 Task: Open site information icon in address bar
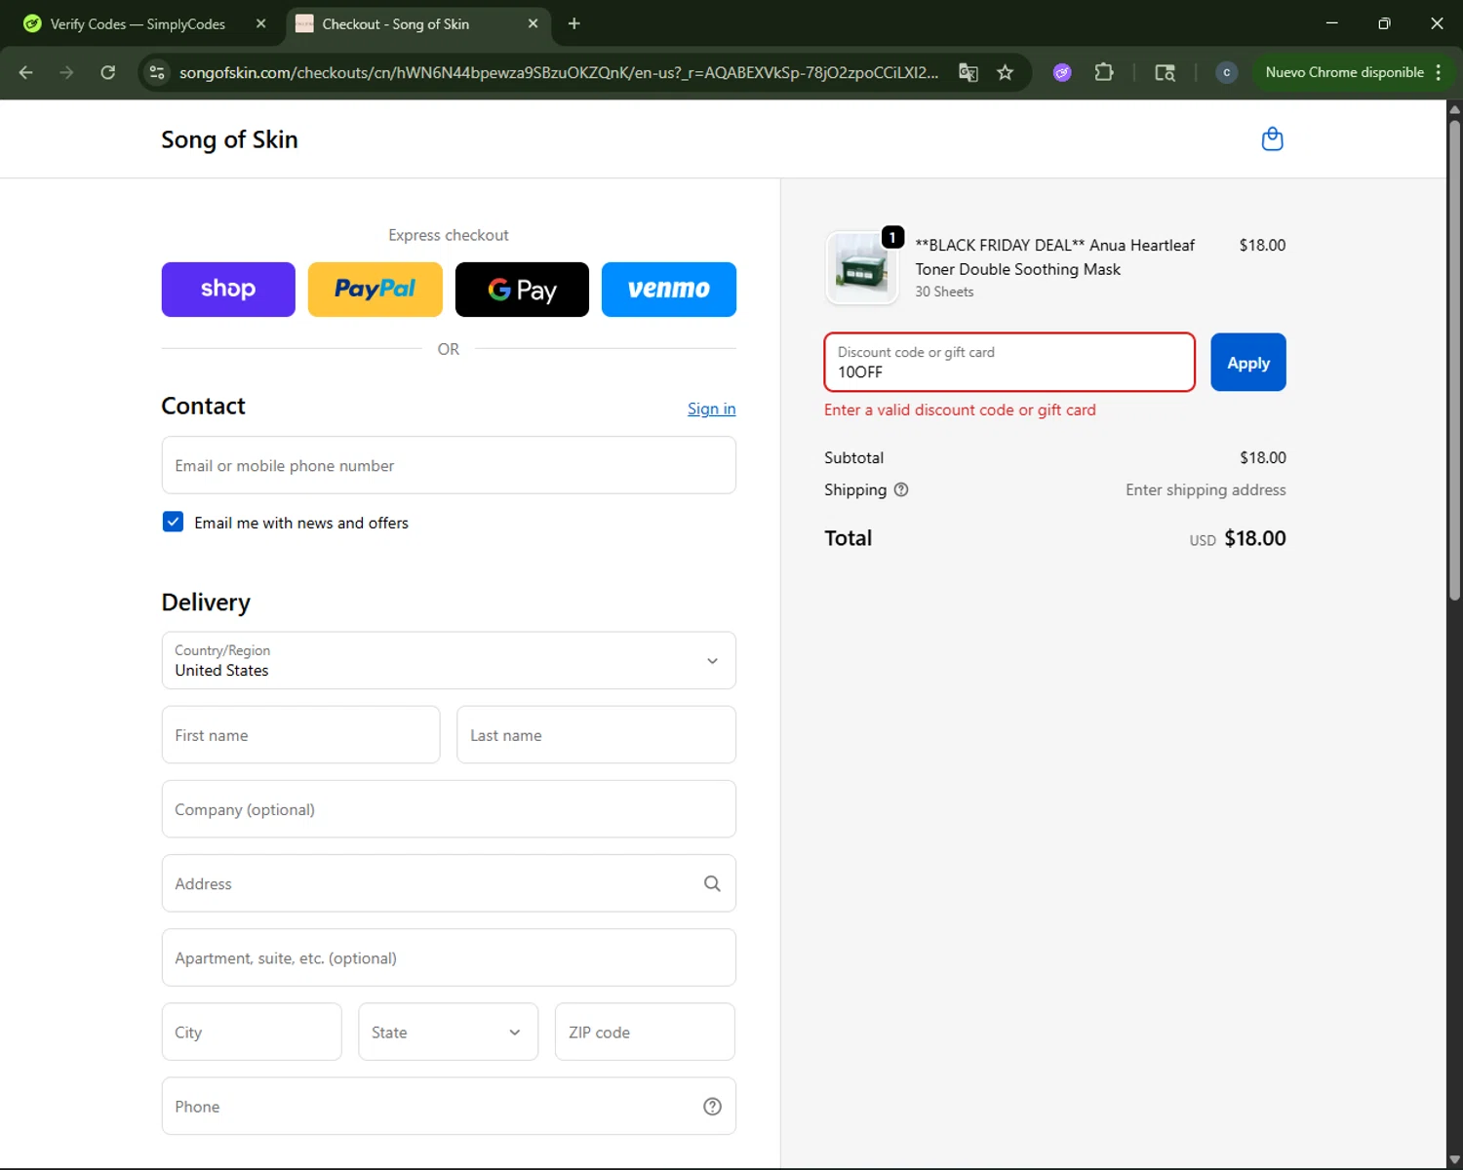tap(158, 72)
